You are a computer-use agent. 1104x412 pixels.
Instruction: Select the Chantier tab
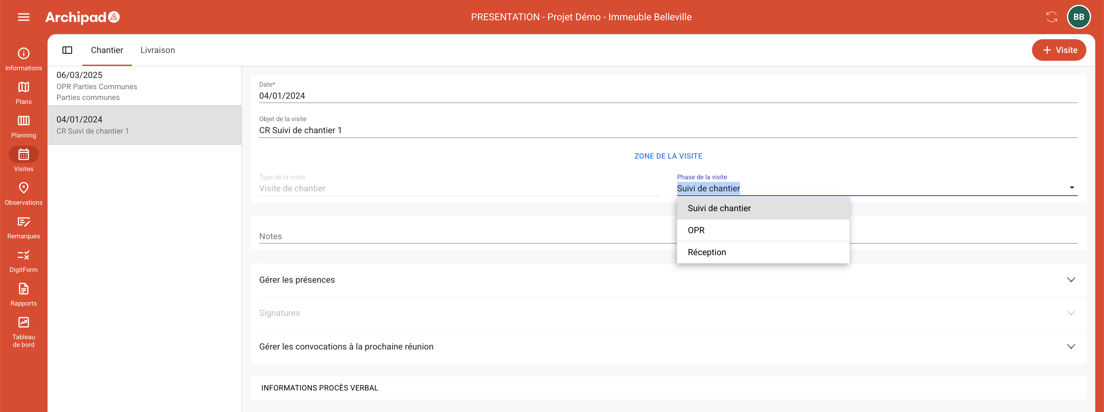click(107, 50)
